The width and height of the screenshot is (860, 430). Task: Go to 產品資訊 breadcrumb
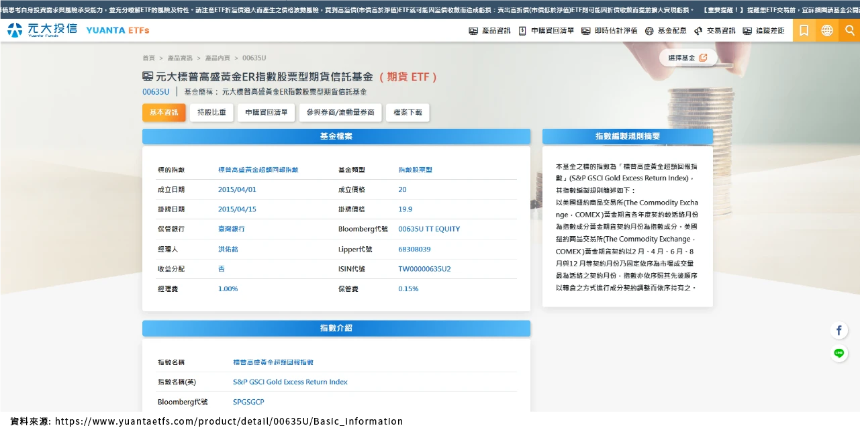(x=180, y=58)
